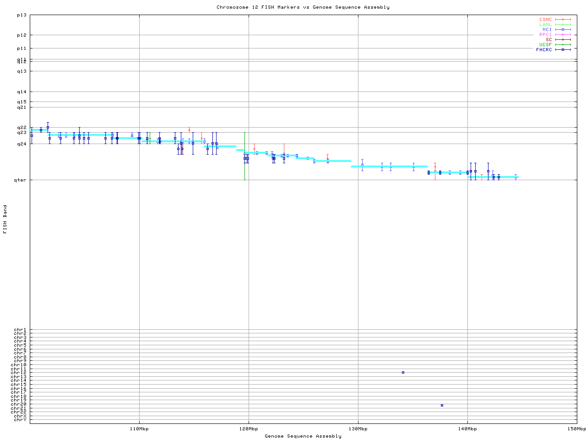Screen dimensions: 586x439
Task: Click the qter y-axis band label
Action: (20, 180)
